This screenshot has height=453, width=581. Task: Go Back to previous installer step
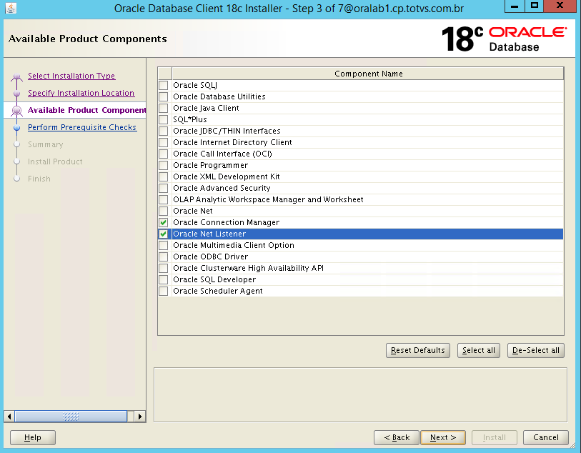pyautogui.click(x=397, y=437)
